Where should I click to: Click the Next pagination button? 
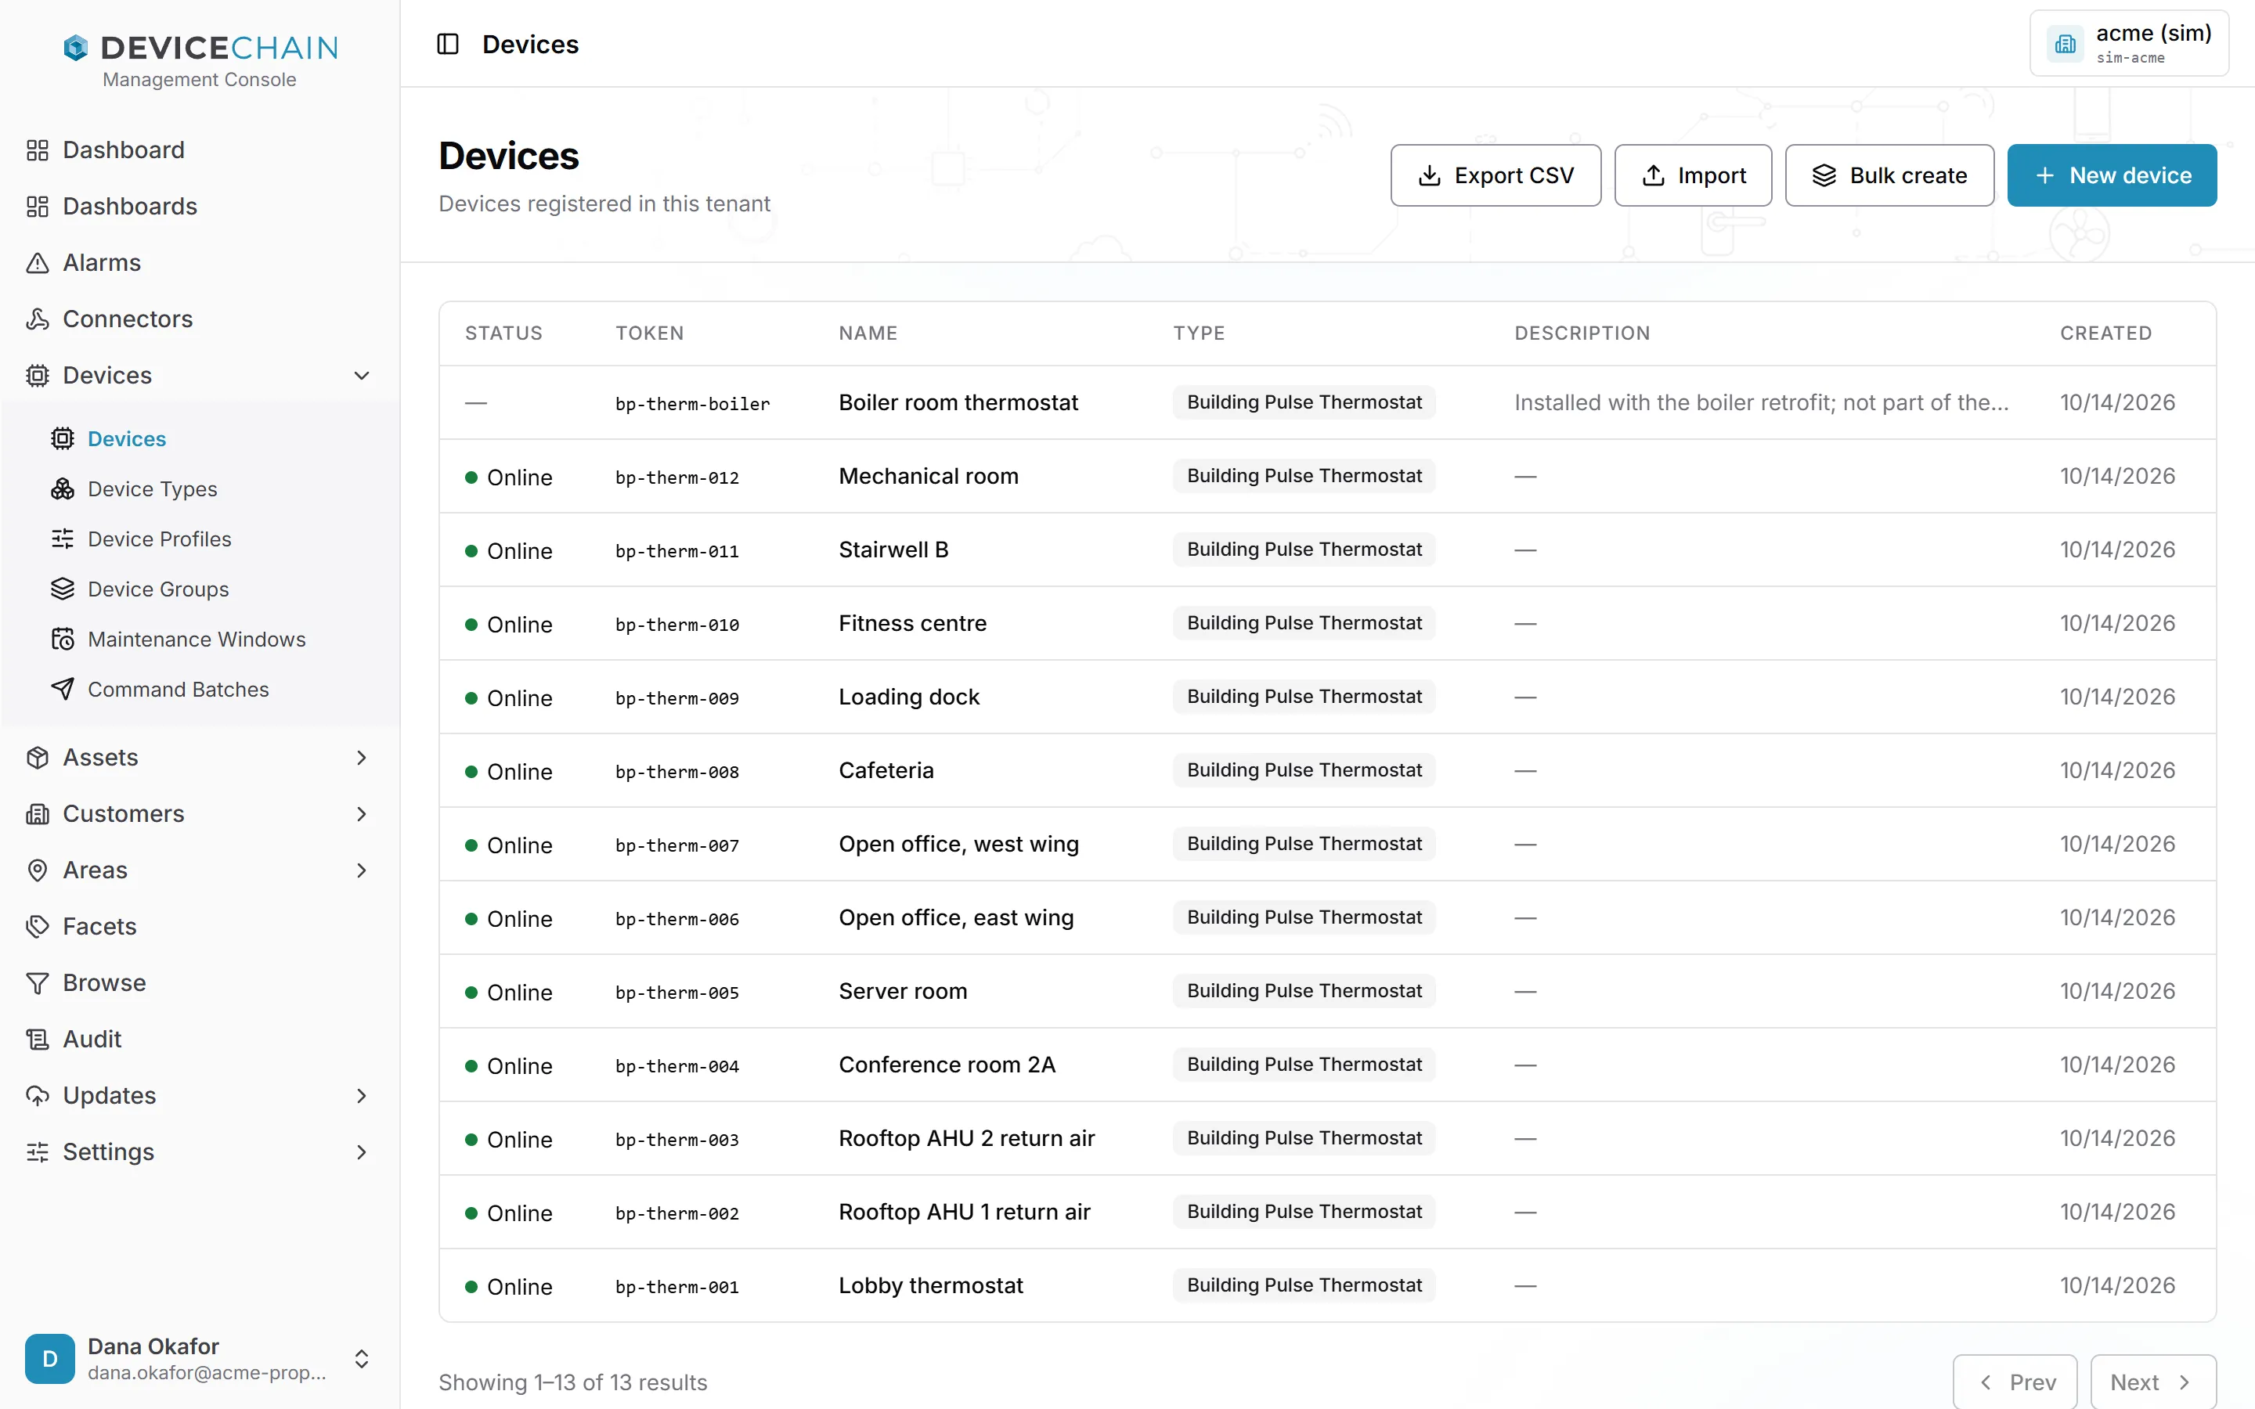coord(2152,1382)
